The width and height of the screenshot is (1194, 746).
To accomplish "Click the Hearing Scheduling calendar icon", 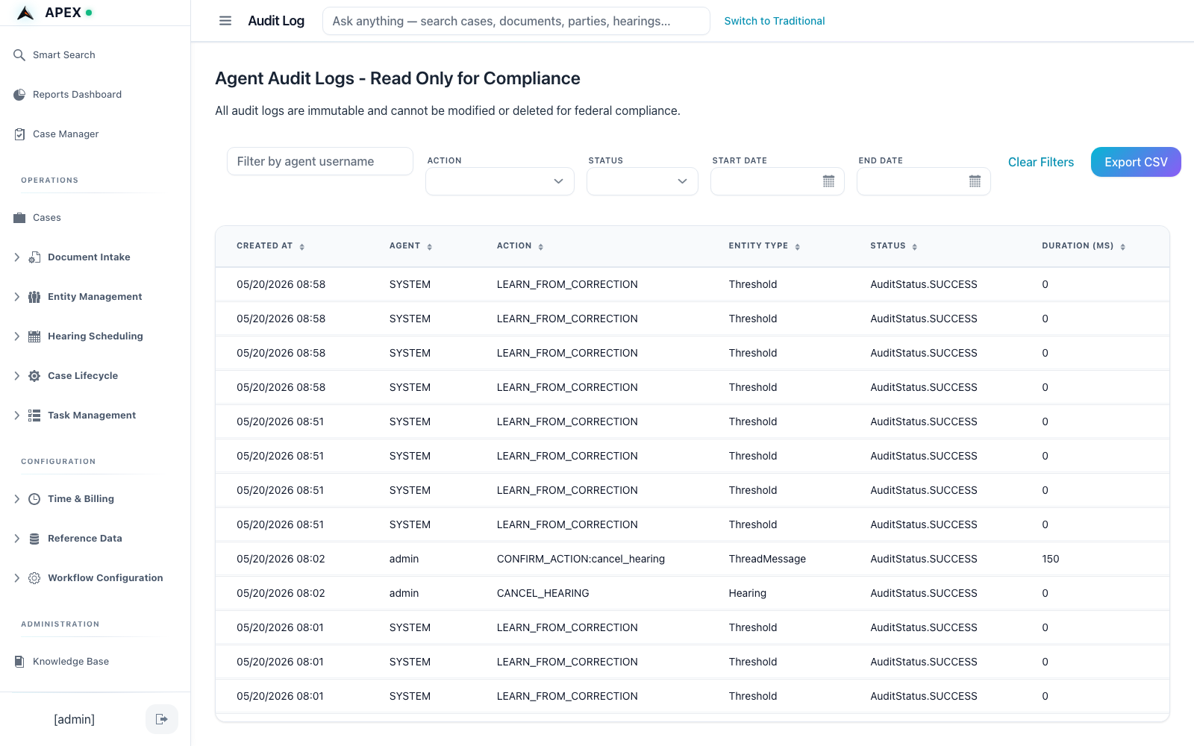I will click(34, 336).
